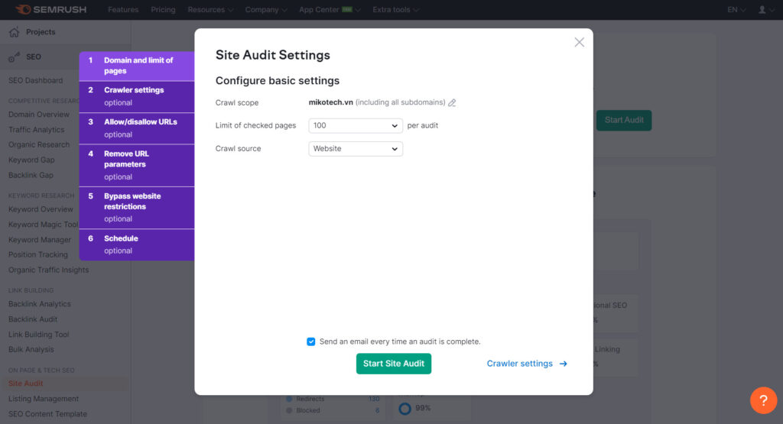Click the pencil icon to edit crawl scope

pos(452,103)
